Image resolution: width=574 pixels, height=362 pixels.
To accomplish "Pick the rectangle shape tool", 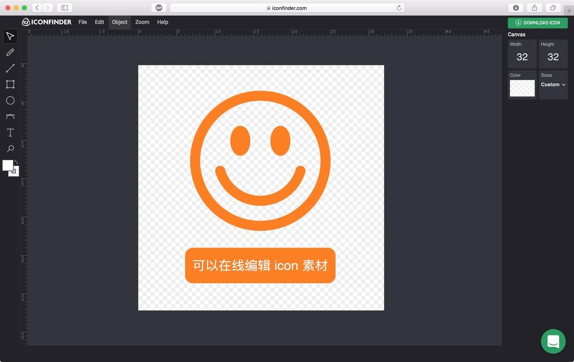I will click(x=10, y=84).
